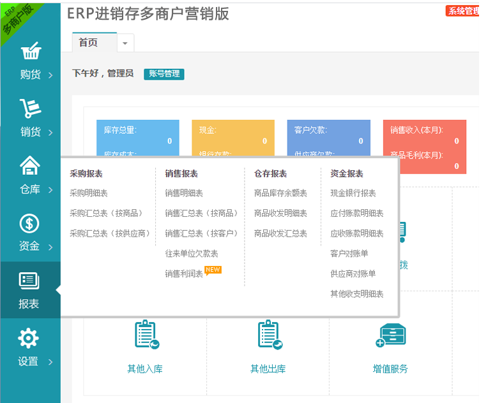Open 采购汇总表（按供应商）report

tap(110, 233)
